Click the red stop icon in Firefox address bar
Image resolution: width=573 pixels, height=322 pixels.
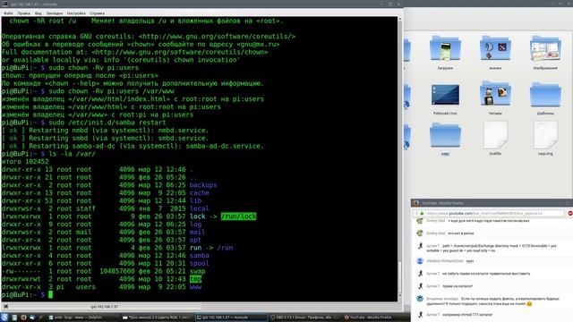(x=570, y=213)
